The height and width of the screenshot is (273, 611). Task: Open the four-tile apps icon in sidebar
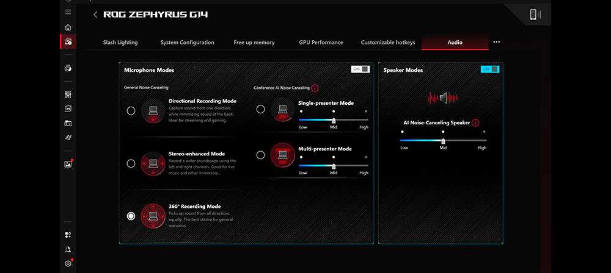tap(68, 235)
